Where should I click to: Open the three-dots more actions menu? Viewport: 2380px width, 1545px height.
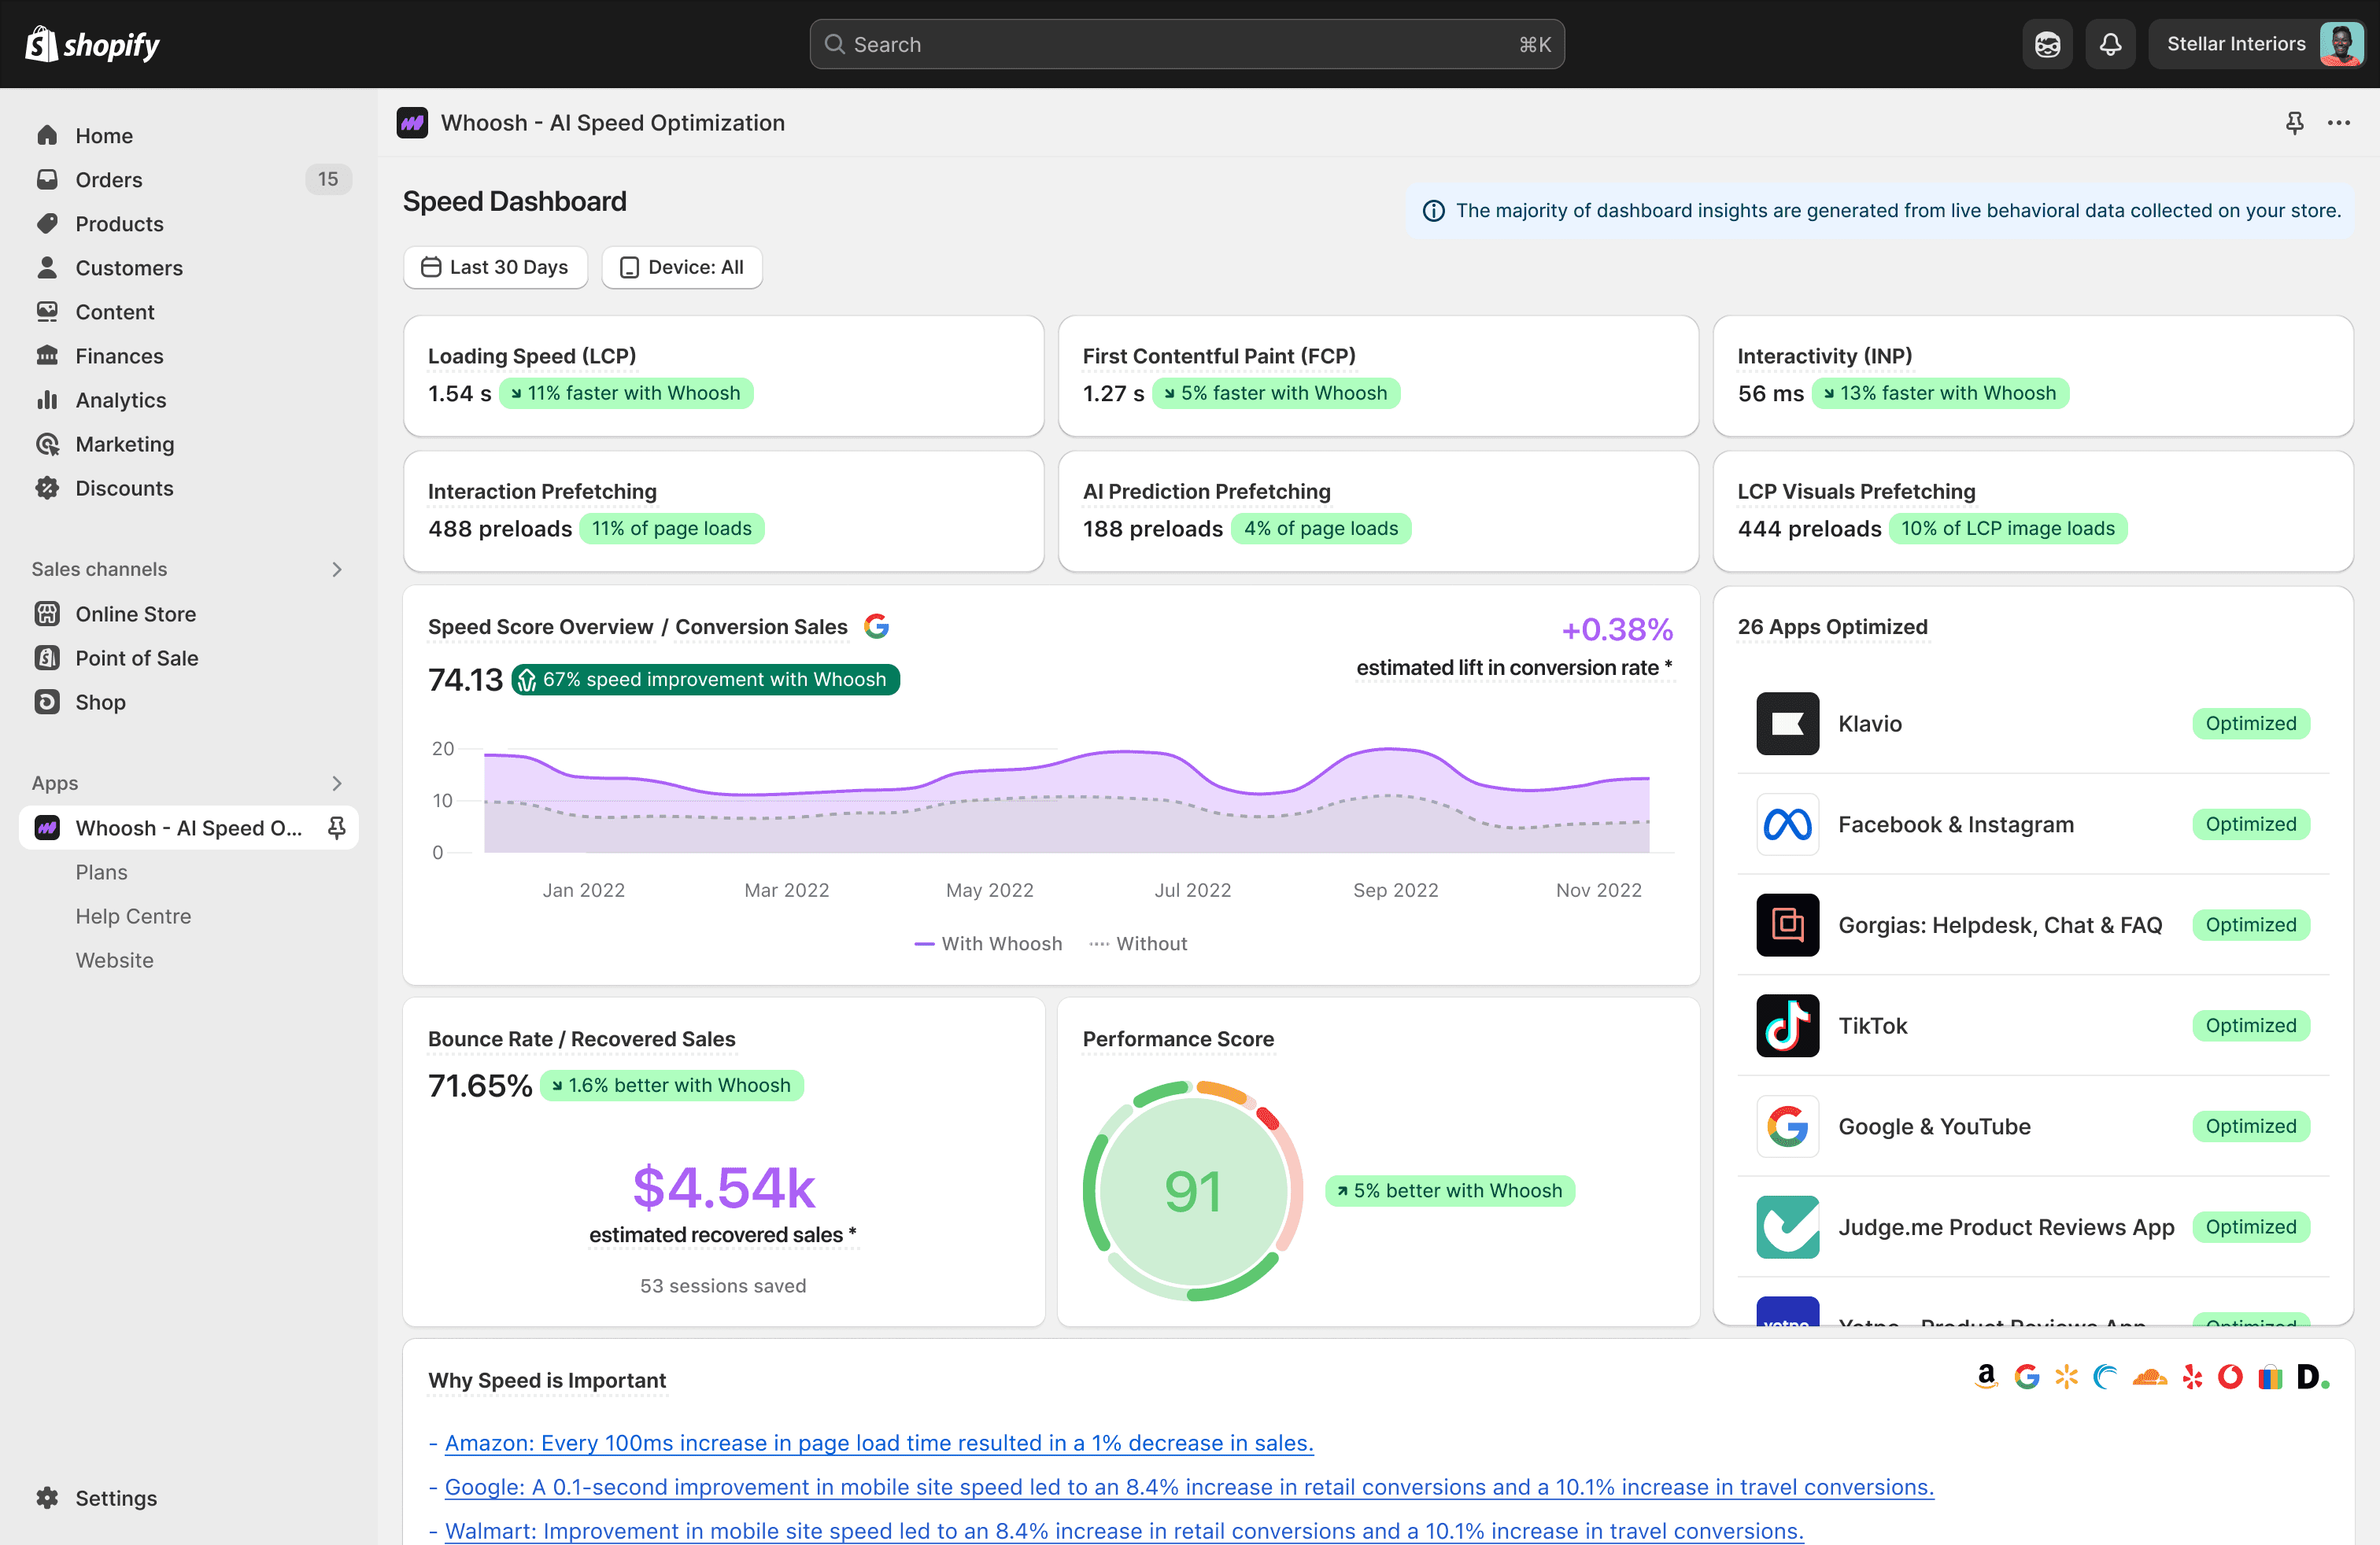[x=2338, y=122]
